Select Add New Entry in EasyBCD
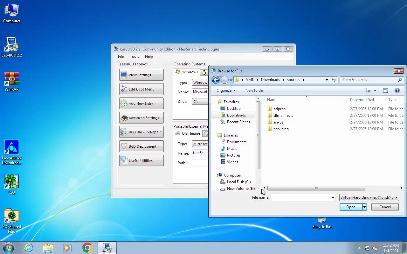 141,104
